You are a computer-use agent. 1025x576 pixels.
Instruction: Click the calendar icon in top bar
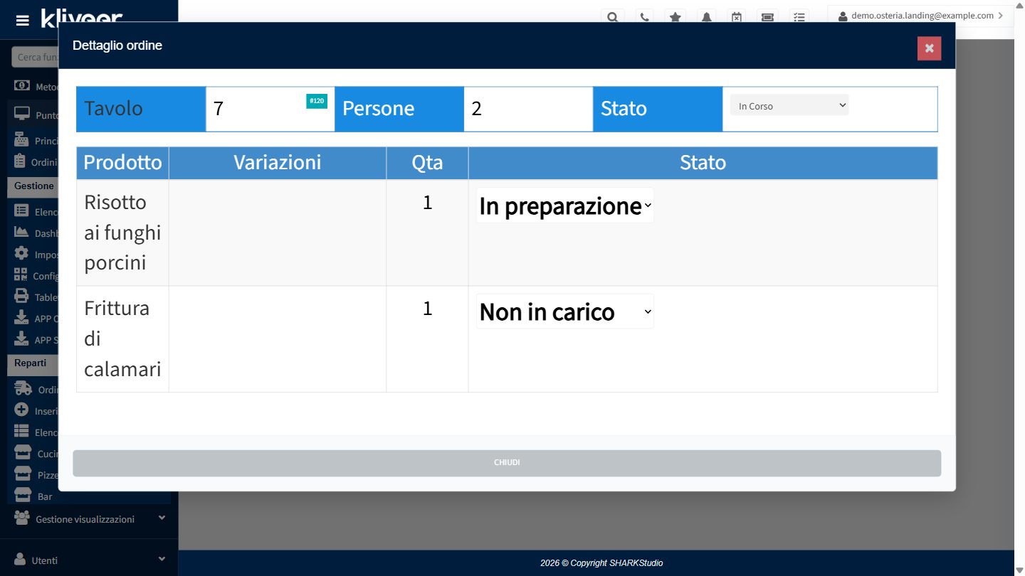[737, 17]
